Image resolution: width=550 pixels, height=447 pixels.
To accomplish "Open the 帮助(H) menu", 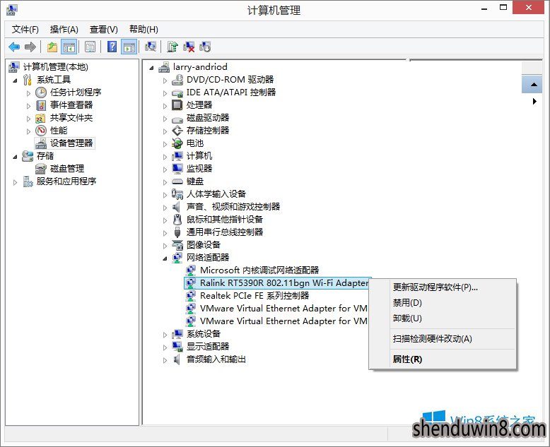I will [x=144, y=30].
